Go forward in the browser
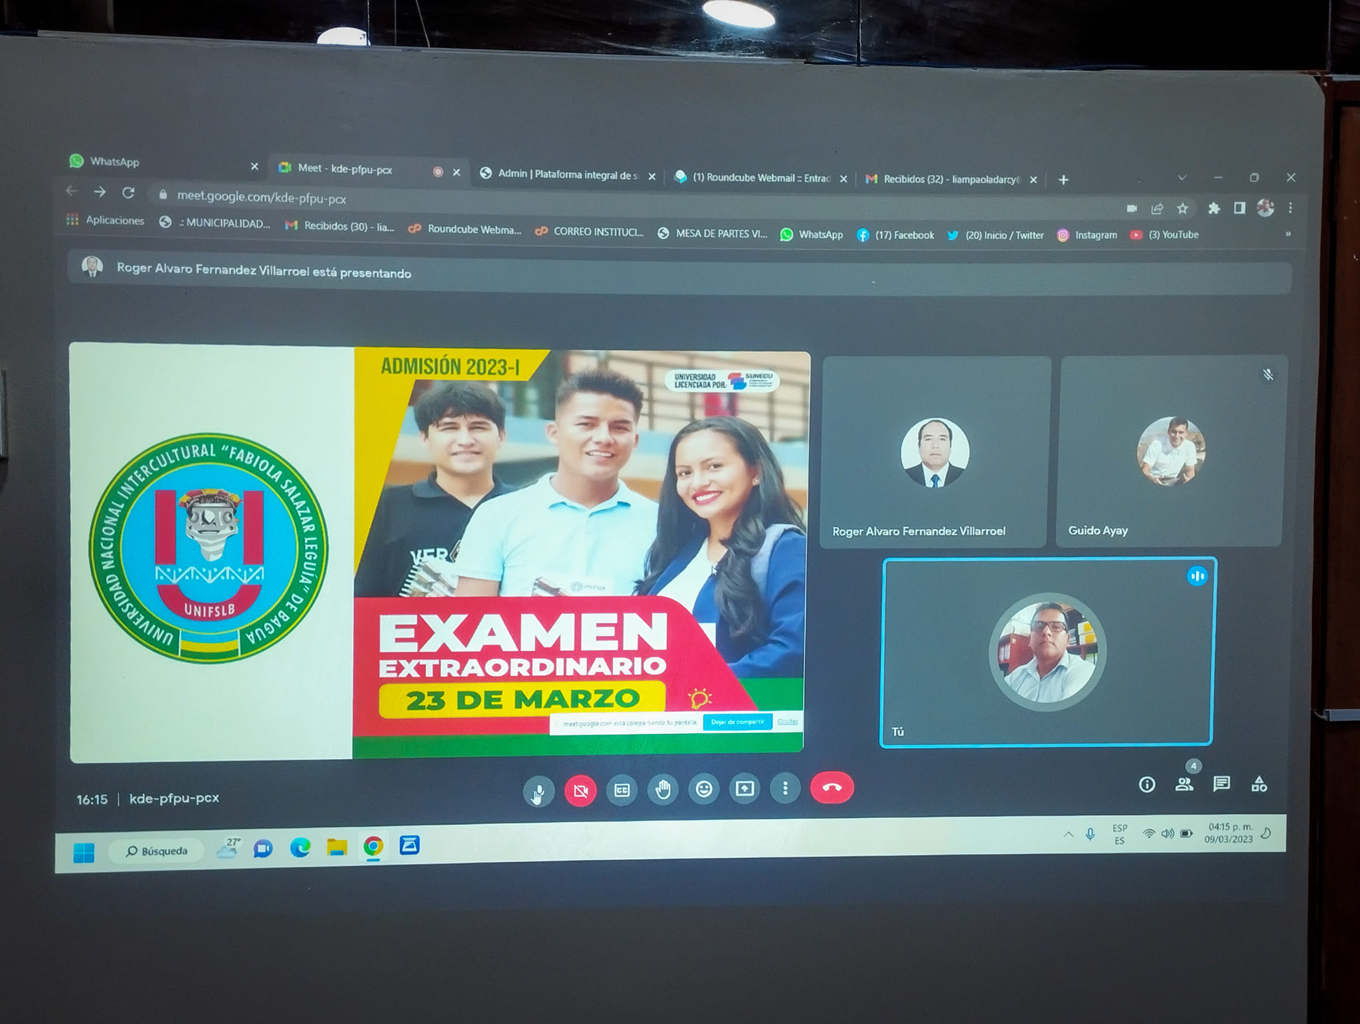1360x1024 pixels. coord(100,192)
